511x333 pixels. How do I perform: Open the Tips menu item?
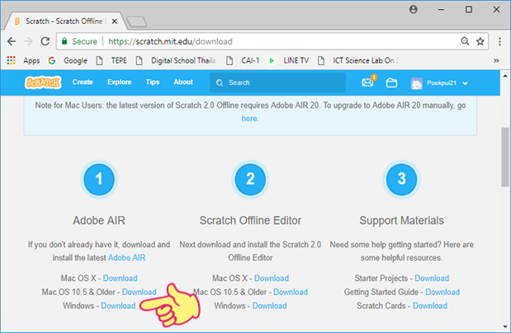tap(153, 82)
